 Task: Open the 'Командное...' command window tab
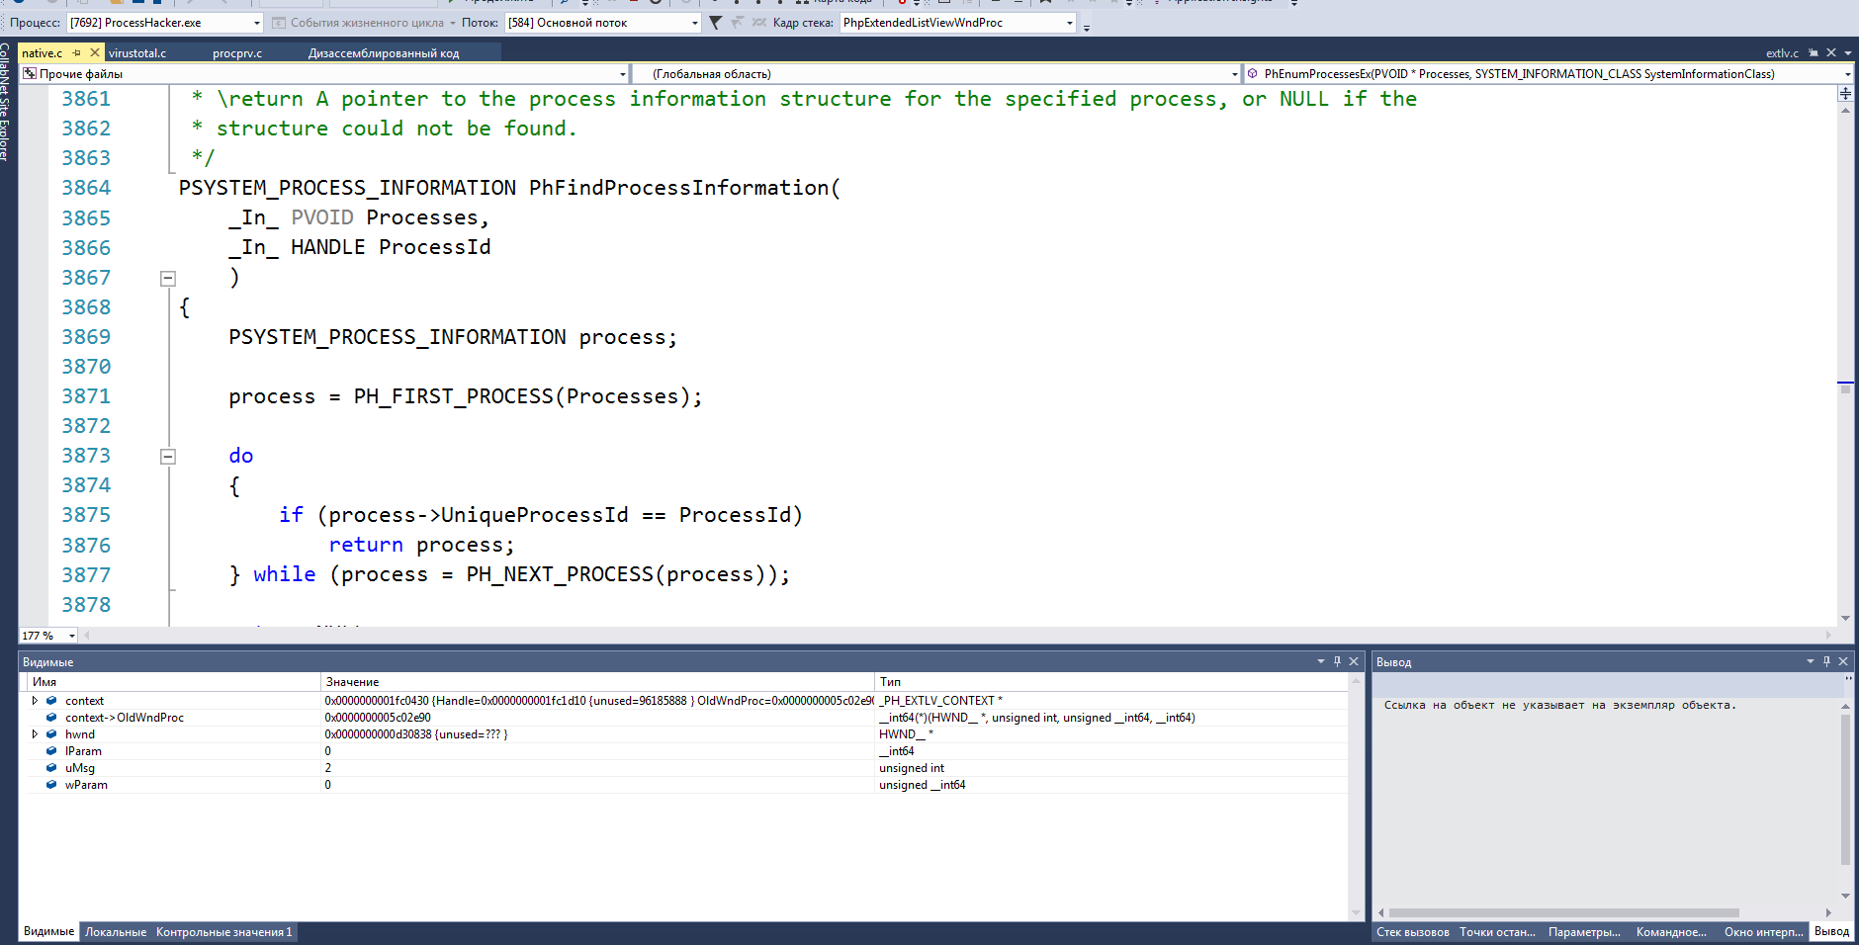1671,932
